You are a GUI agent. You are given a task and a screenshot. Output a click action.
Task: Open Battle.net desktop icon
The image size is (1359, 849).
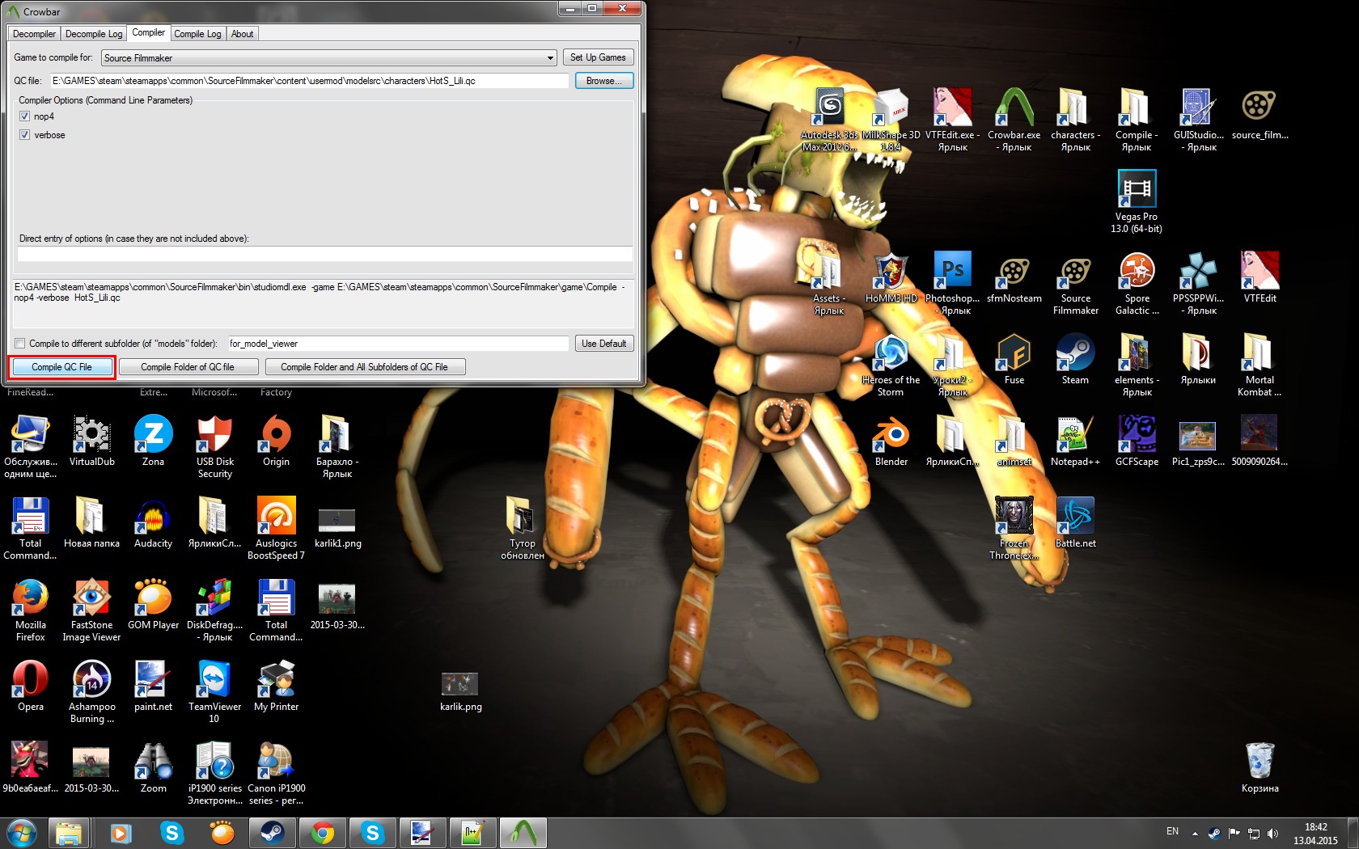1075,522
